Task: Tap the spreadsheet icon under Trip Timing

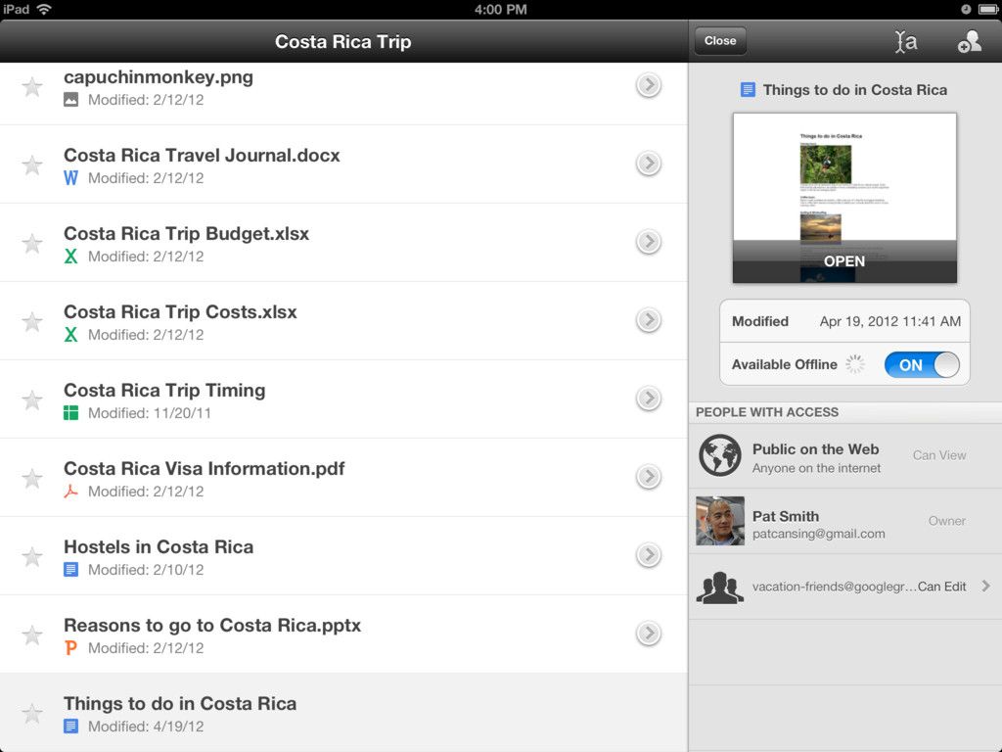Action: [70, 413]
